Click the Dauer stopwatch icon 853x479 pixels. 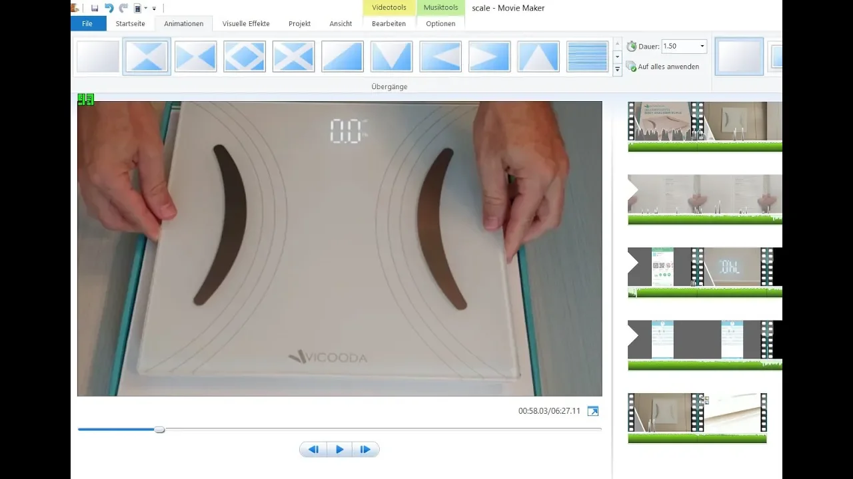[631, 46]
